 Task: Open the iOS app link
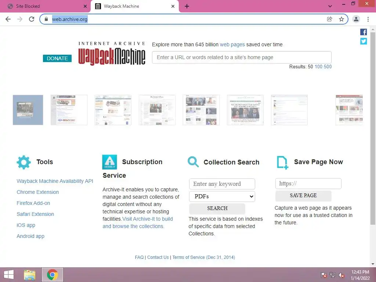coord(26,225)
